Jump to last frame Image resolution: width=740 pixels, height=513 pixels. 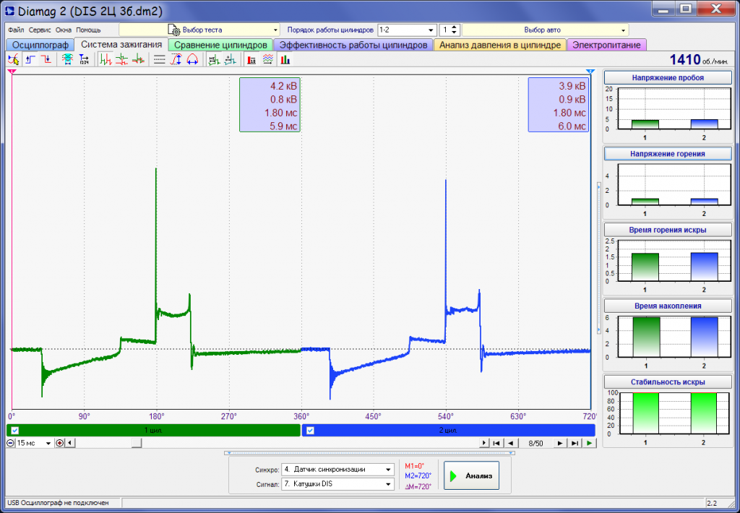click(x=575, y=443)
